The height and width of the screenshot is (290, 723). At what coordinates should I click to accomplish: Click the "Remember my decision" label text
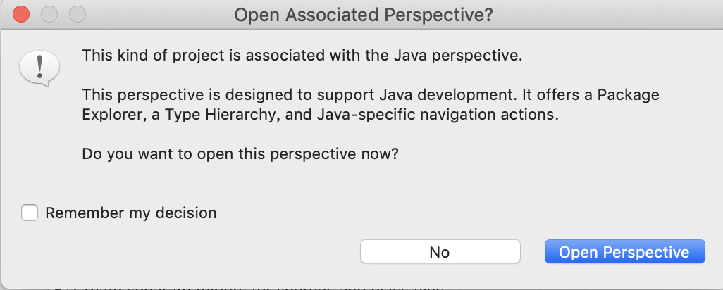tap(131, 213)
